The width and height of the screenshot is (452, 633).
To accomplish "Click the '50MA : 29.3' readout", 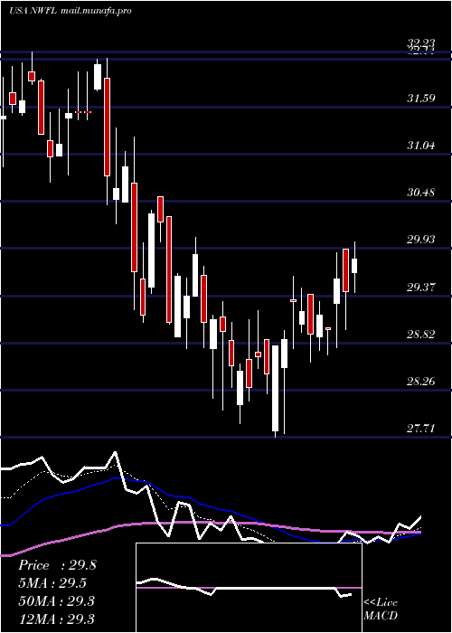I will click(x=56, y=601).
